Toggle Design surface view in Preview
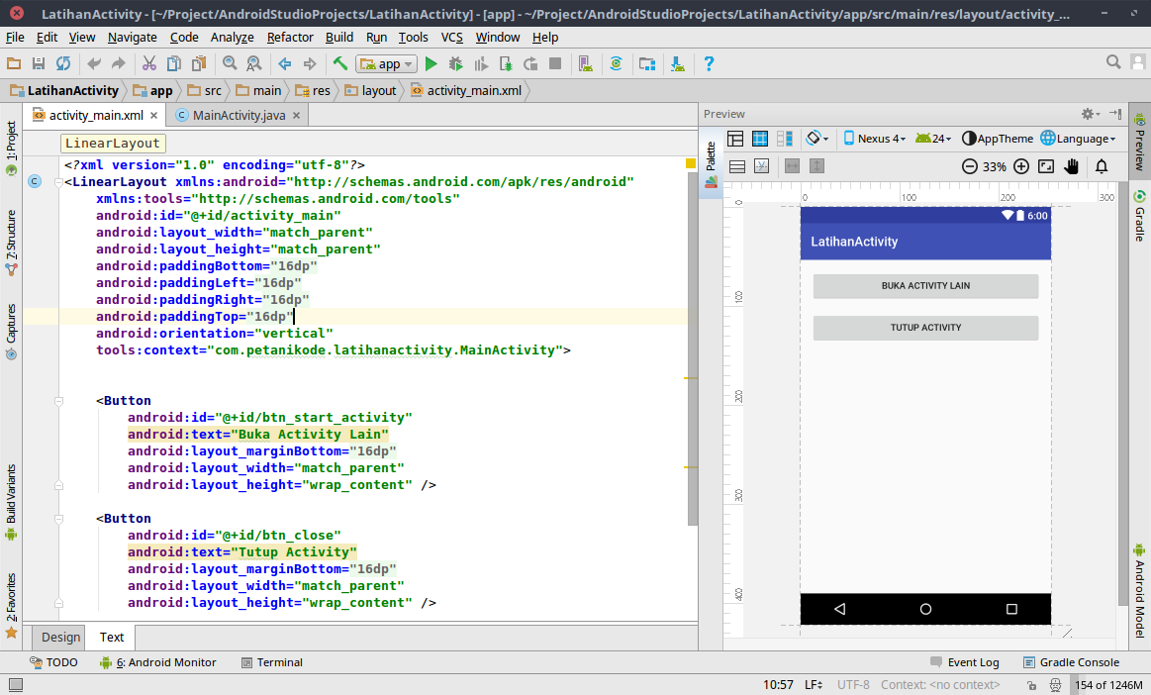The height and width of the screenshot is (695, 1151). pyautogui.click(x=735, y=139)
